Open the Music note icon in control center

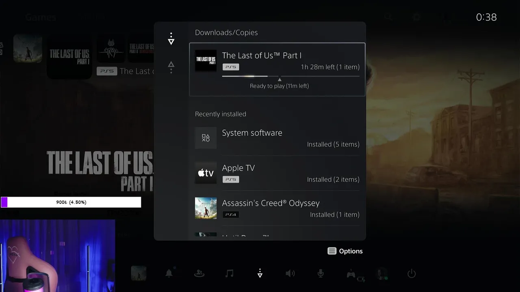229,273
